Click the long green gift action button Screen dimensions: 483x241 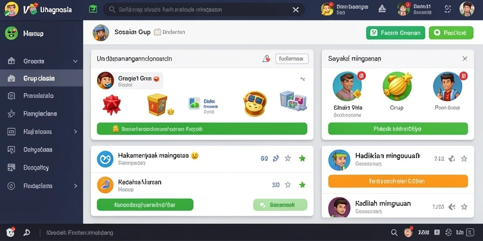[x=202, y=129]
